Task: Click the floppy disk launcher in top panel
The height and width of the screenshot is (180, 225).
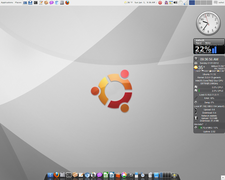Action: 30,2
